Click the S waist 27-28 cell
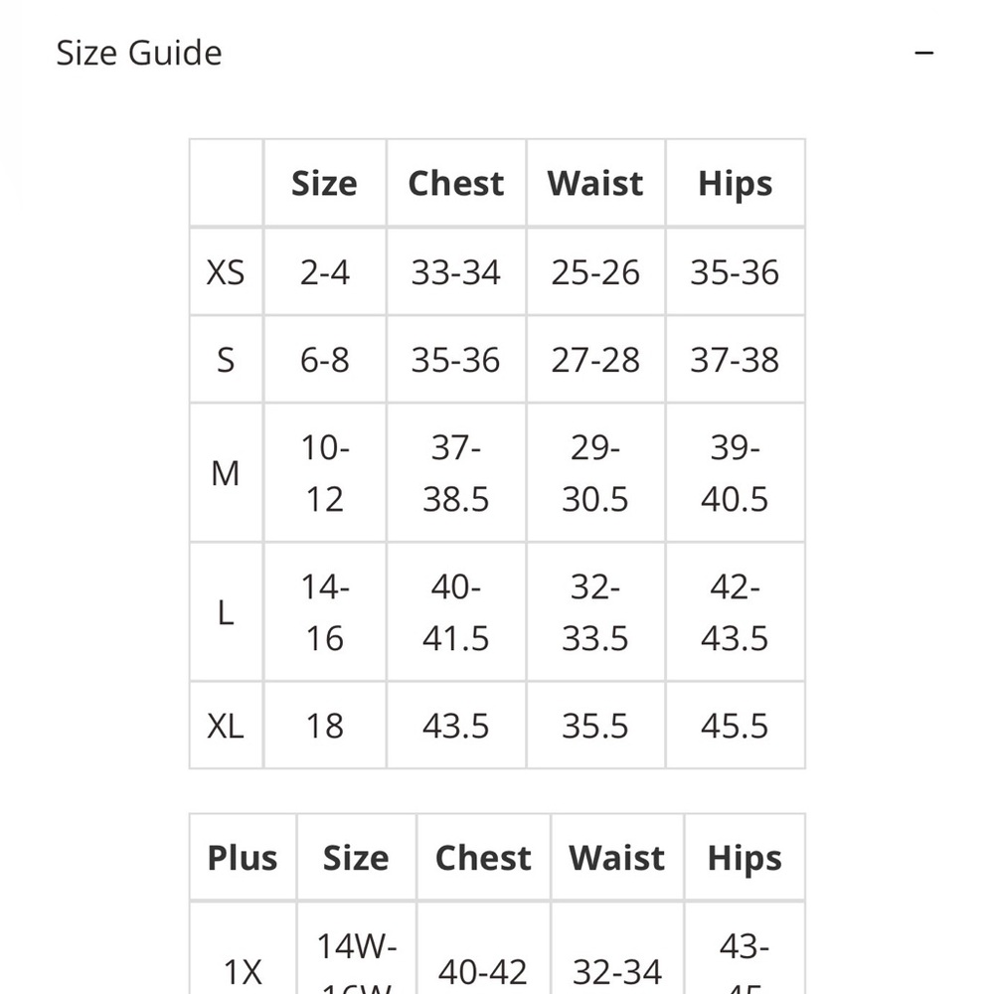 [595, 360]
